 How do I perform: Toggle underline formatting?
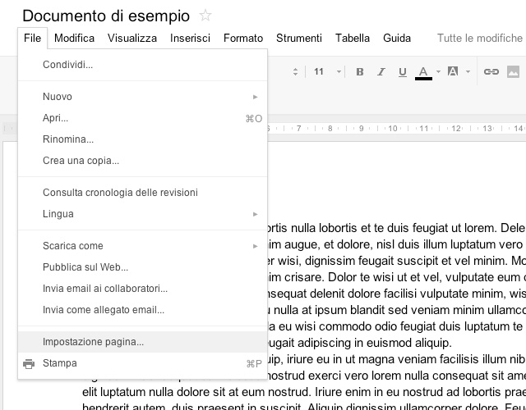point(402,72)
